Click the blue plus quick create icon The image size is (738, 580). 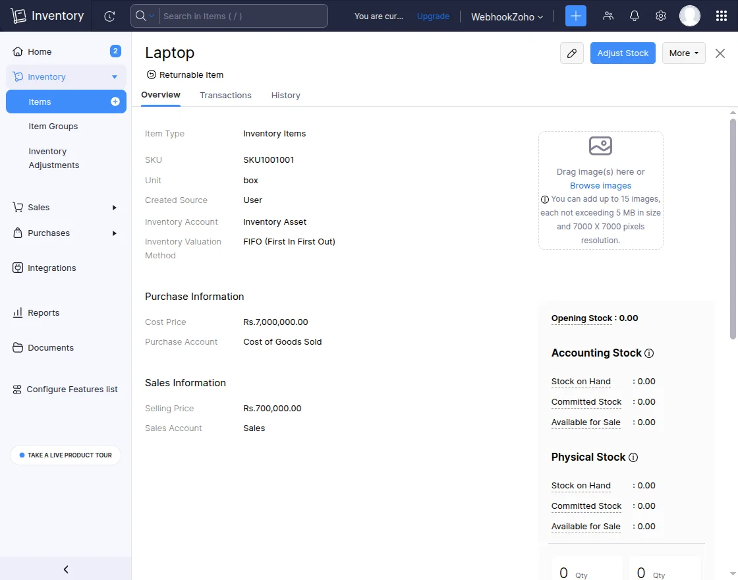[575, 16]
